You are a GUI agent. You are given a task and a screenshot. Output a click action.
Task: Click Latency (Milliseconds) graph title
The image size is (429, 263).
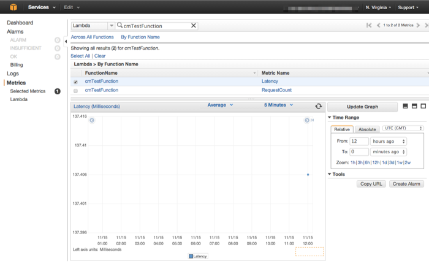click(x=97, y=107)
